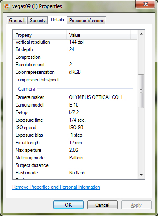The image size is (158, 216).
Task: Click the OK button
Action: 68,205
